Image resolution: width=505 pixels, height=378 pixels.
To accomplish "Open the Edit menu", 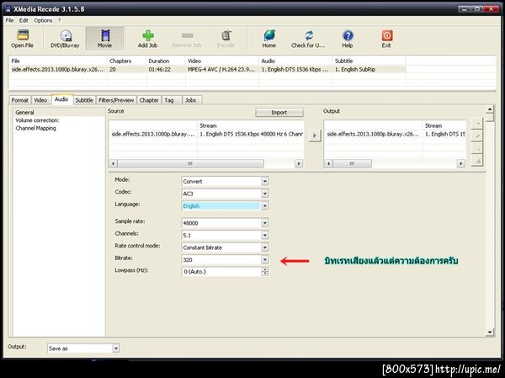I will pos(24,20).
